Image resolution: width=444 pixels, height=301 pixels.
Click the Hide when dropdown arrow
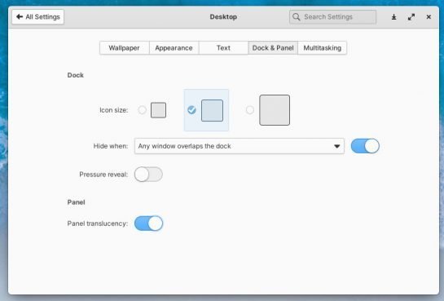336,146
